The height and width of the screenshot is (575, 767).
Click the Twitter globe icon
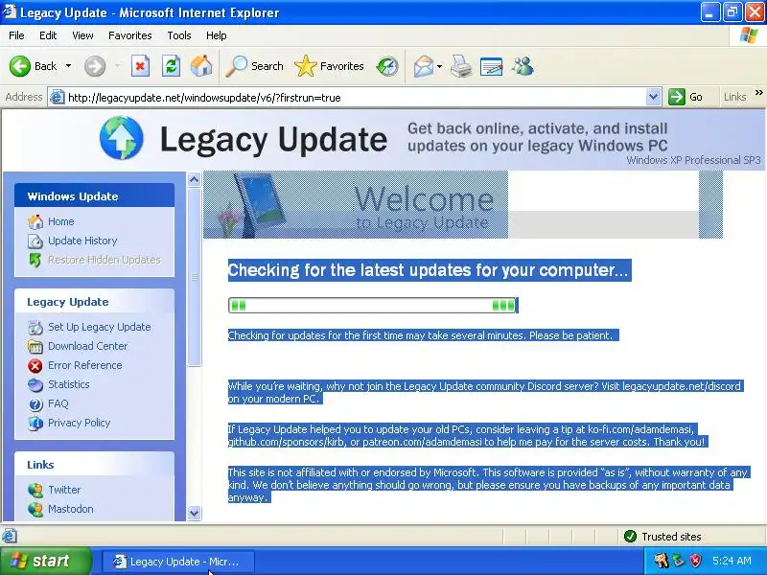pyautogui.click(x=35, y=490)
